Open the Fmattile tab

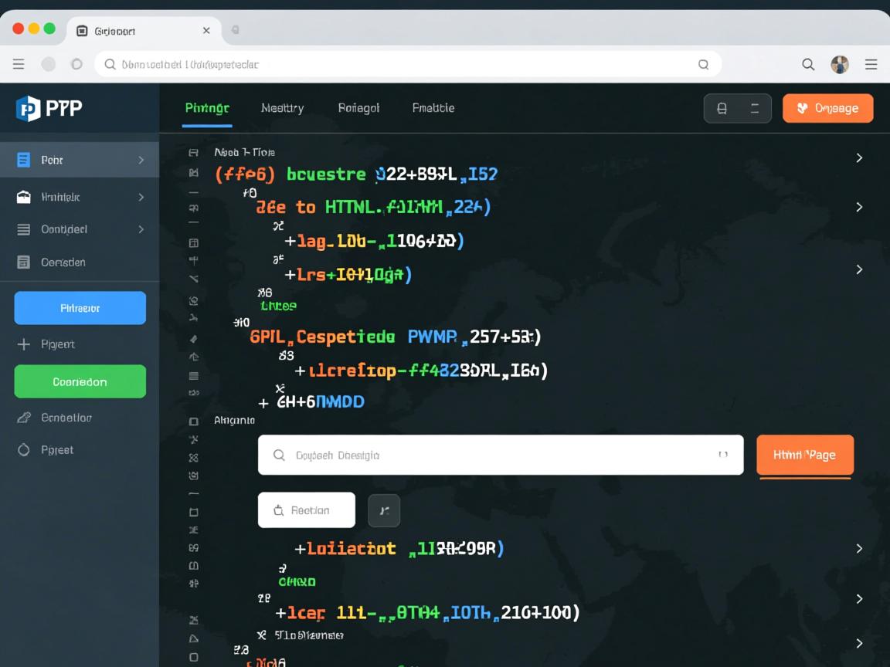(x=433, y=108)
